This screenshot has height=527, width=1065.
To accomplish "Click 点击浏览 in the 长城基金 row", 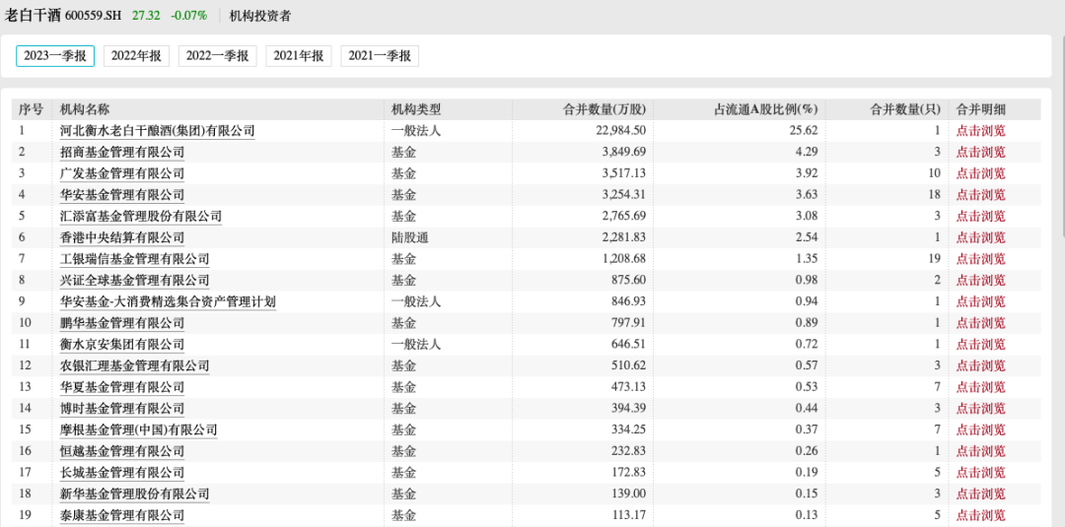I will click(x=981, y=473).
